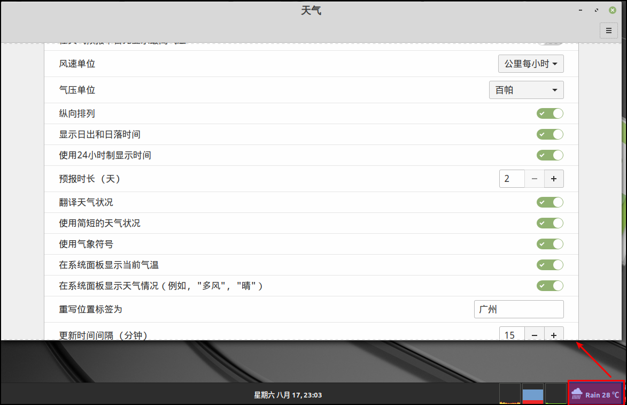Screen dimensions: 627x405
Task: Toggle the 纵向排列 switch
Action: (550, 113)
